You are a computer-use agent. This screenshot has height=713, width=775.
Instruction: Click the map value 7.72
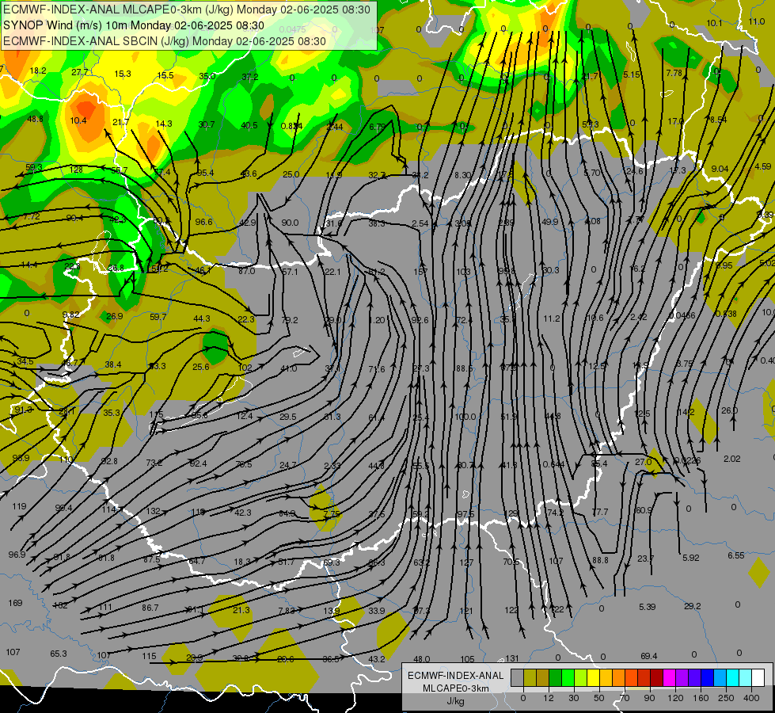coord(32,217)
